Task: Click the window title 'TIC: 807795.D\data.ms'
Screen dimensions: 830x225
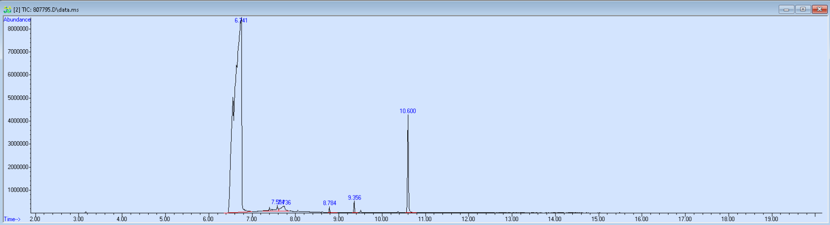Action: (50, 10)
